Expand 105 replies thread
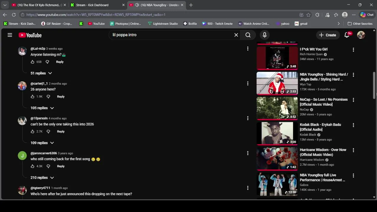Screen dimensions: 377x212 click(x=42, y=108)
